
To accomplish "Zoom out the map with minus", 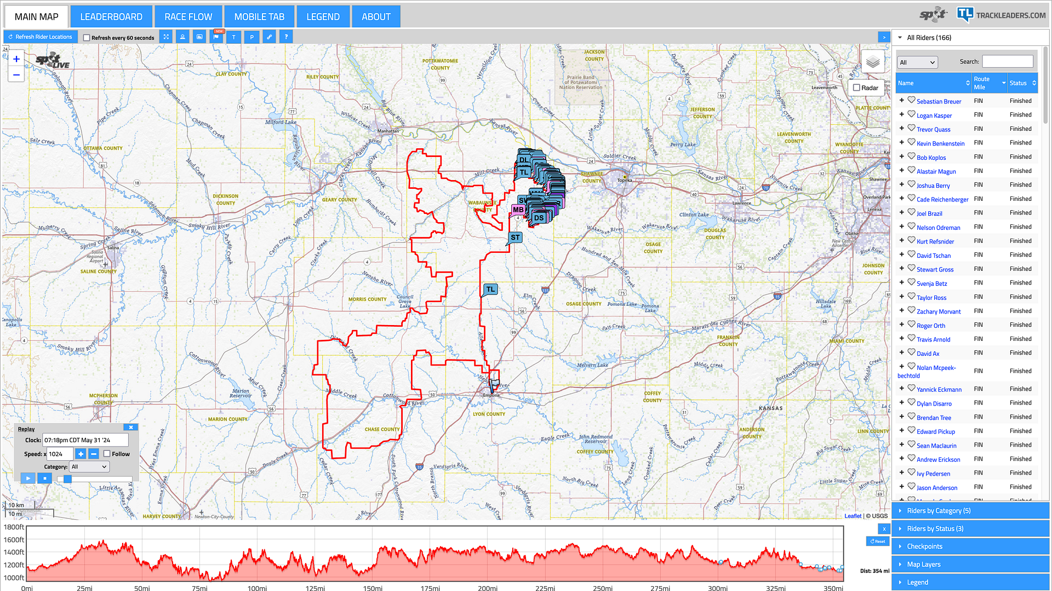I will coord(16,74).
